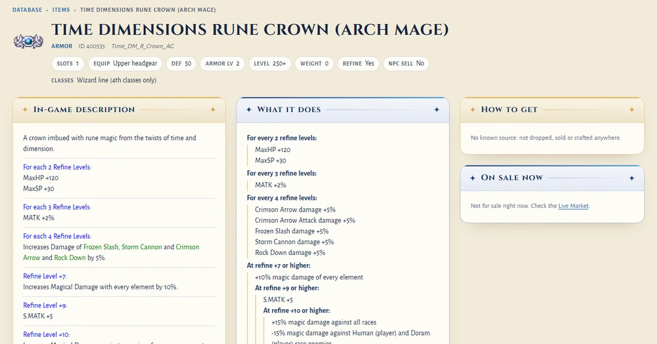This screenshot has height=344, width=657.
Task: Click the Live Market link
Action: [573, 206]
